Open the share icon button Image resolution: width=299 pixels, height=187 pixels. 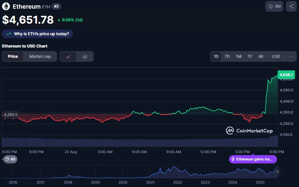[x=291, y=6]
